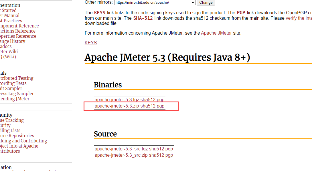The height and width of the screenshot is (171, 312).
Task: Open Project info at Apache link
Action: click(19, 146)
